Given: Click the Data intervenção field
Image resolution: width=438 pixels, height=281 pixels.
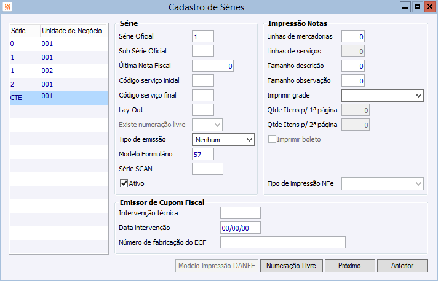Looking at the screenshot, I should tap(240, 228).
